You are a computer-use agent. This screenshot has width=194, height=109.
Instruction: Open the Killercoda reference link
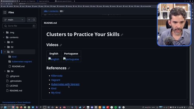57,76
